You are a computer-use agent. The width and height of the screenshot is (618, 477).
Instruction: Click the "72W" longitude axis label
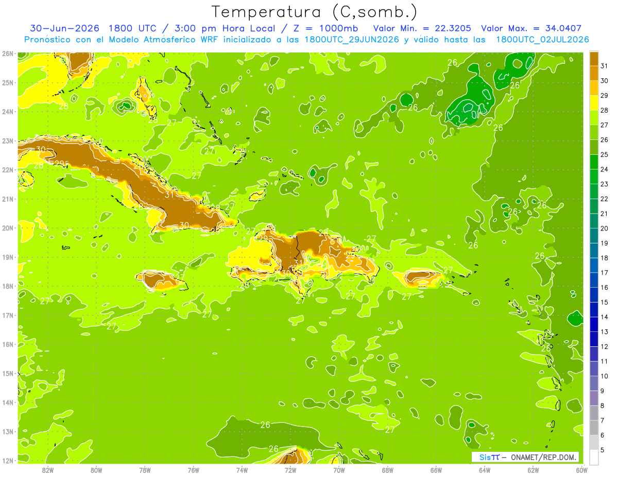coord(290,470)
